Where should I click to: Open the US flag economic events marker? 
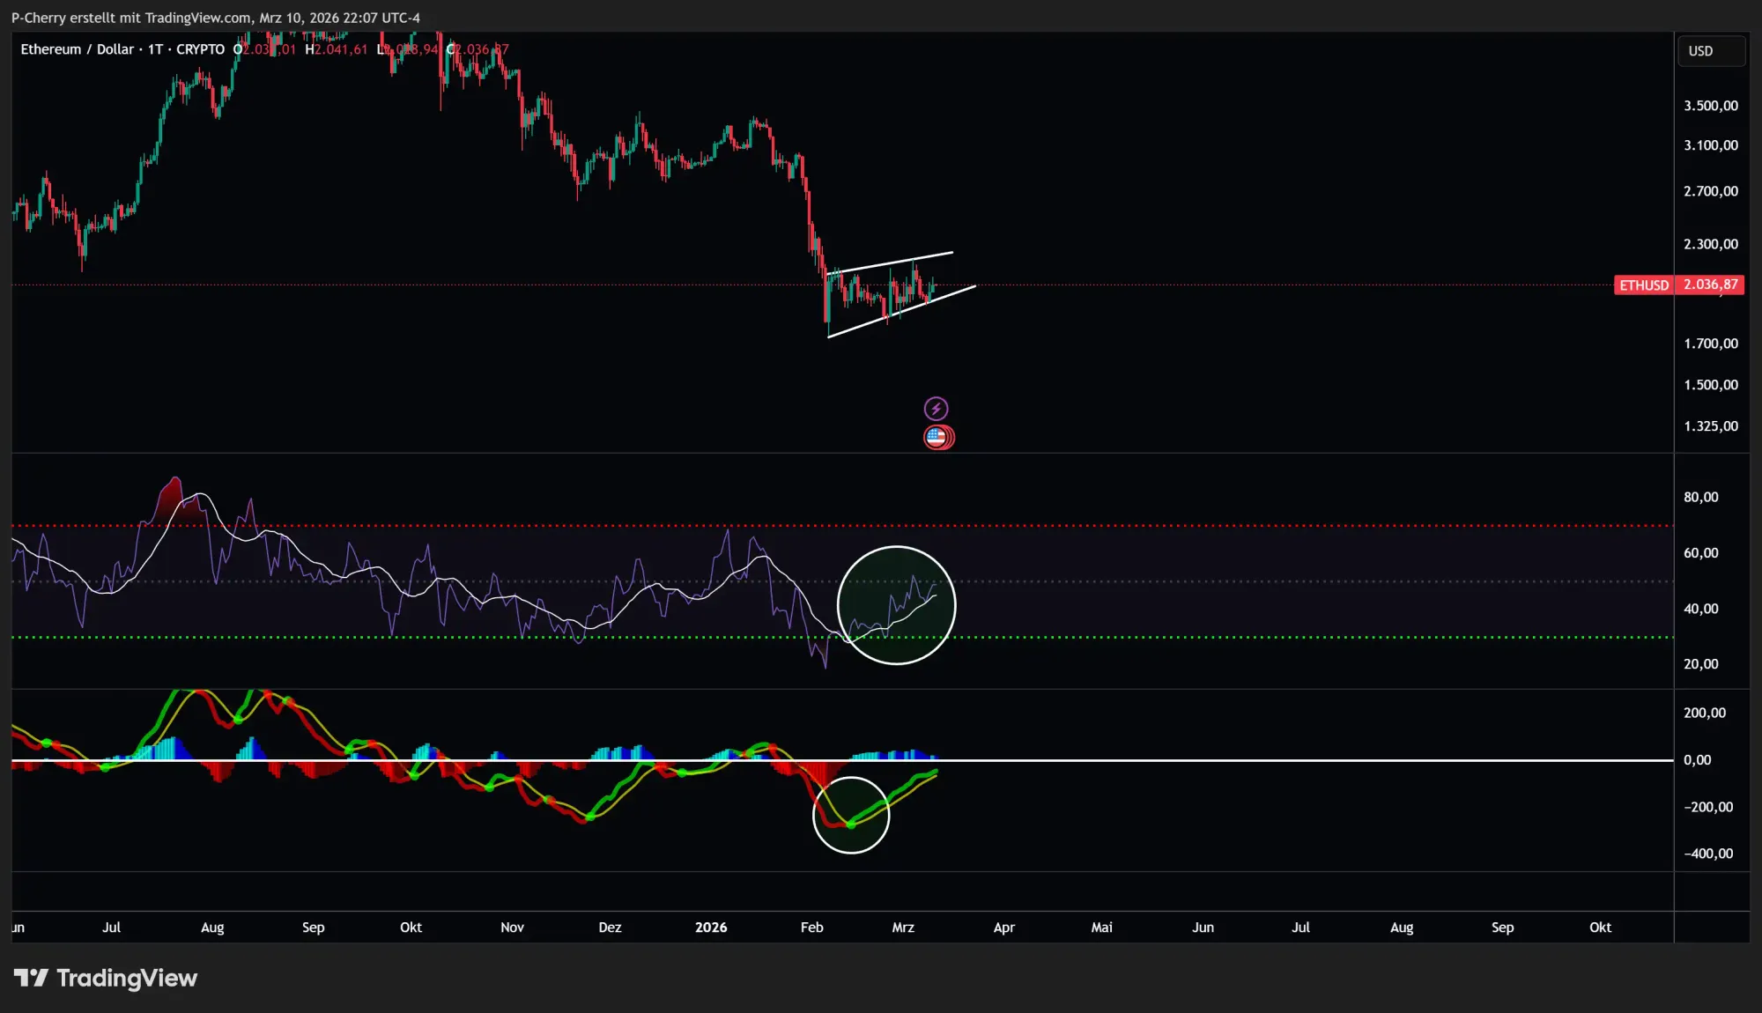pos(937,437)
